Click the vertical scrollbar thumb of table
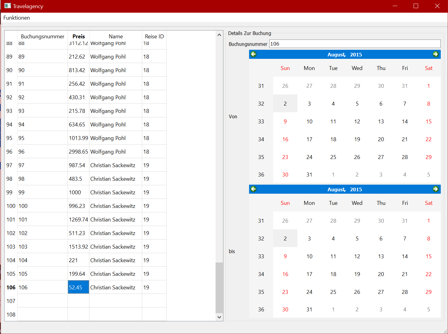 219,288
